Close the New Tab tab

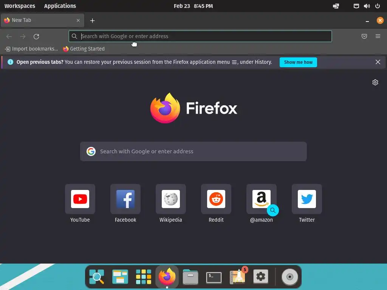pyautogui.click(x=78, y=20)
